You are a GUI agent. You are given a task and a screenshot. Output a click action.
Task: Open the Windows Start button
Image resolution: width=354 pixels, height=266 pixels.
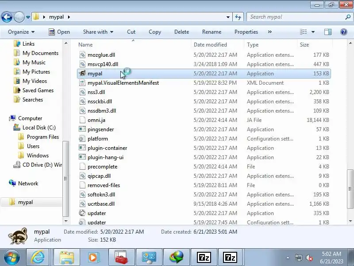(12, 258)
